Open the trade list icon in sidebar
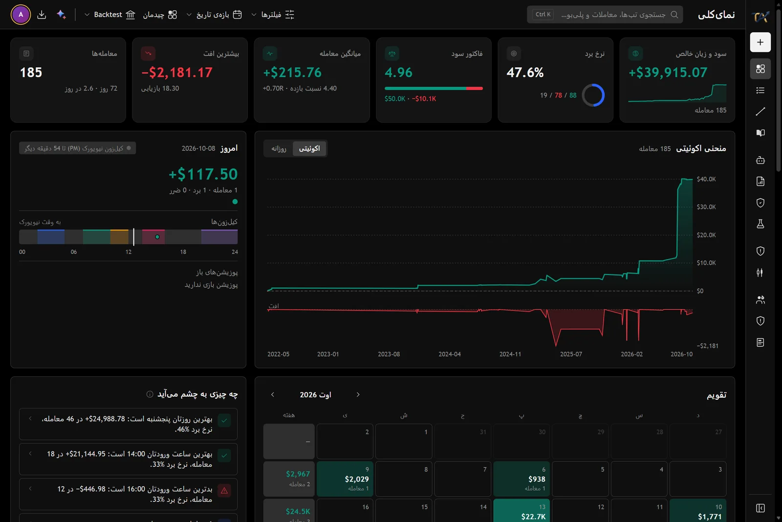This screenshot has height=522, width=782. [760, 90]
